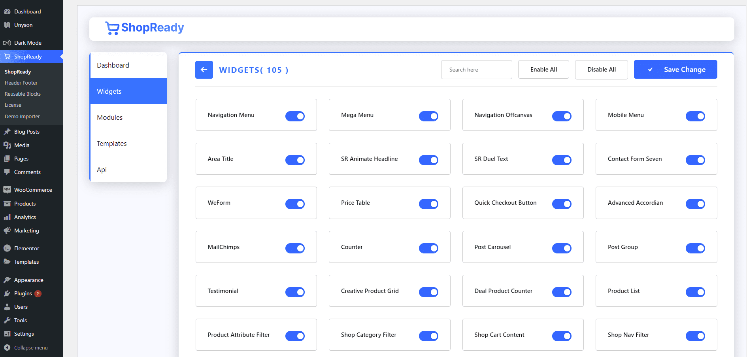Focus the Search here input field
Screen dimensions: 747x357
(476, 70)
